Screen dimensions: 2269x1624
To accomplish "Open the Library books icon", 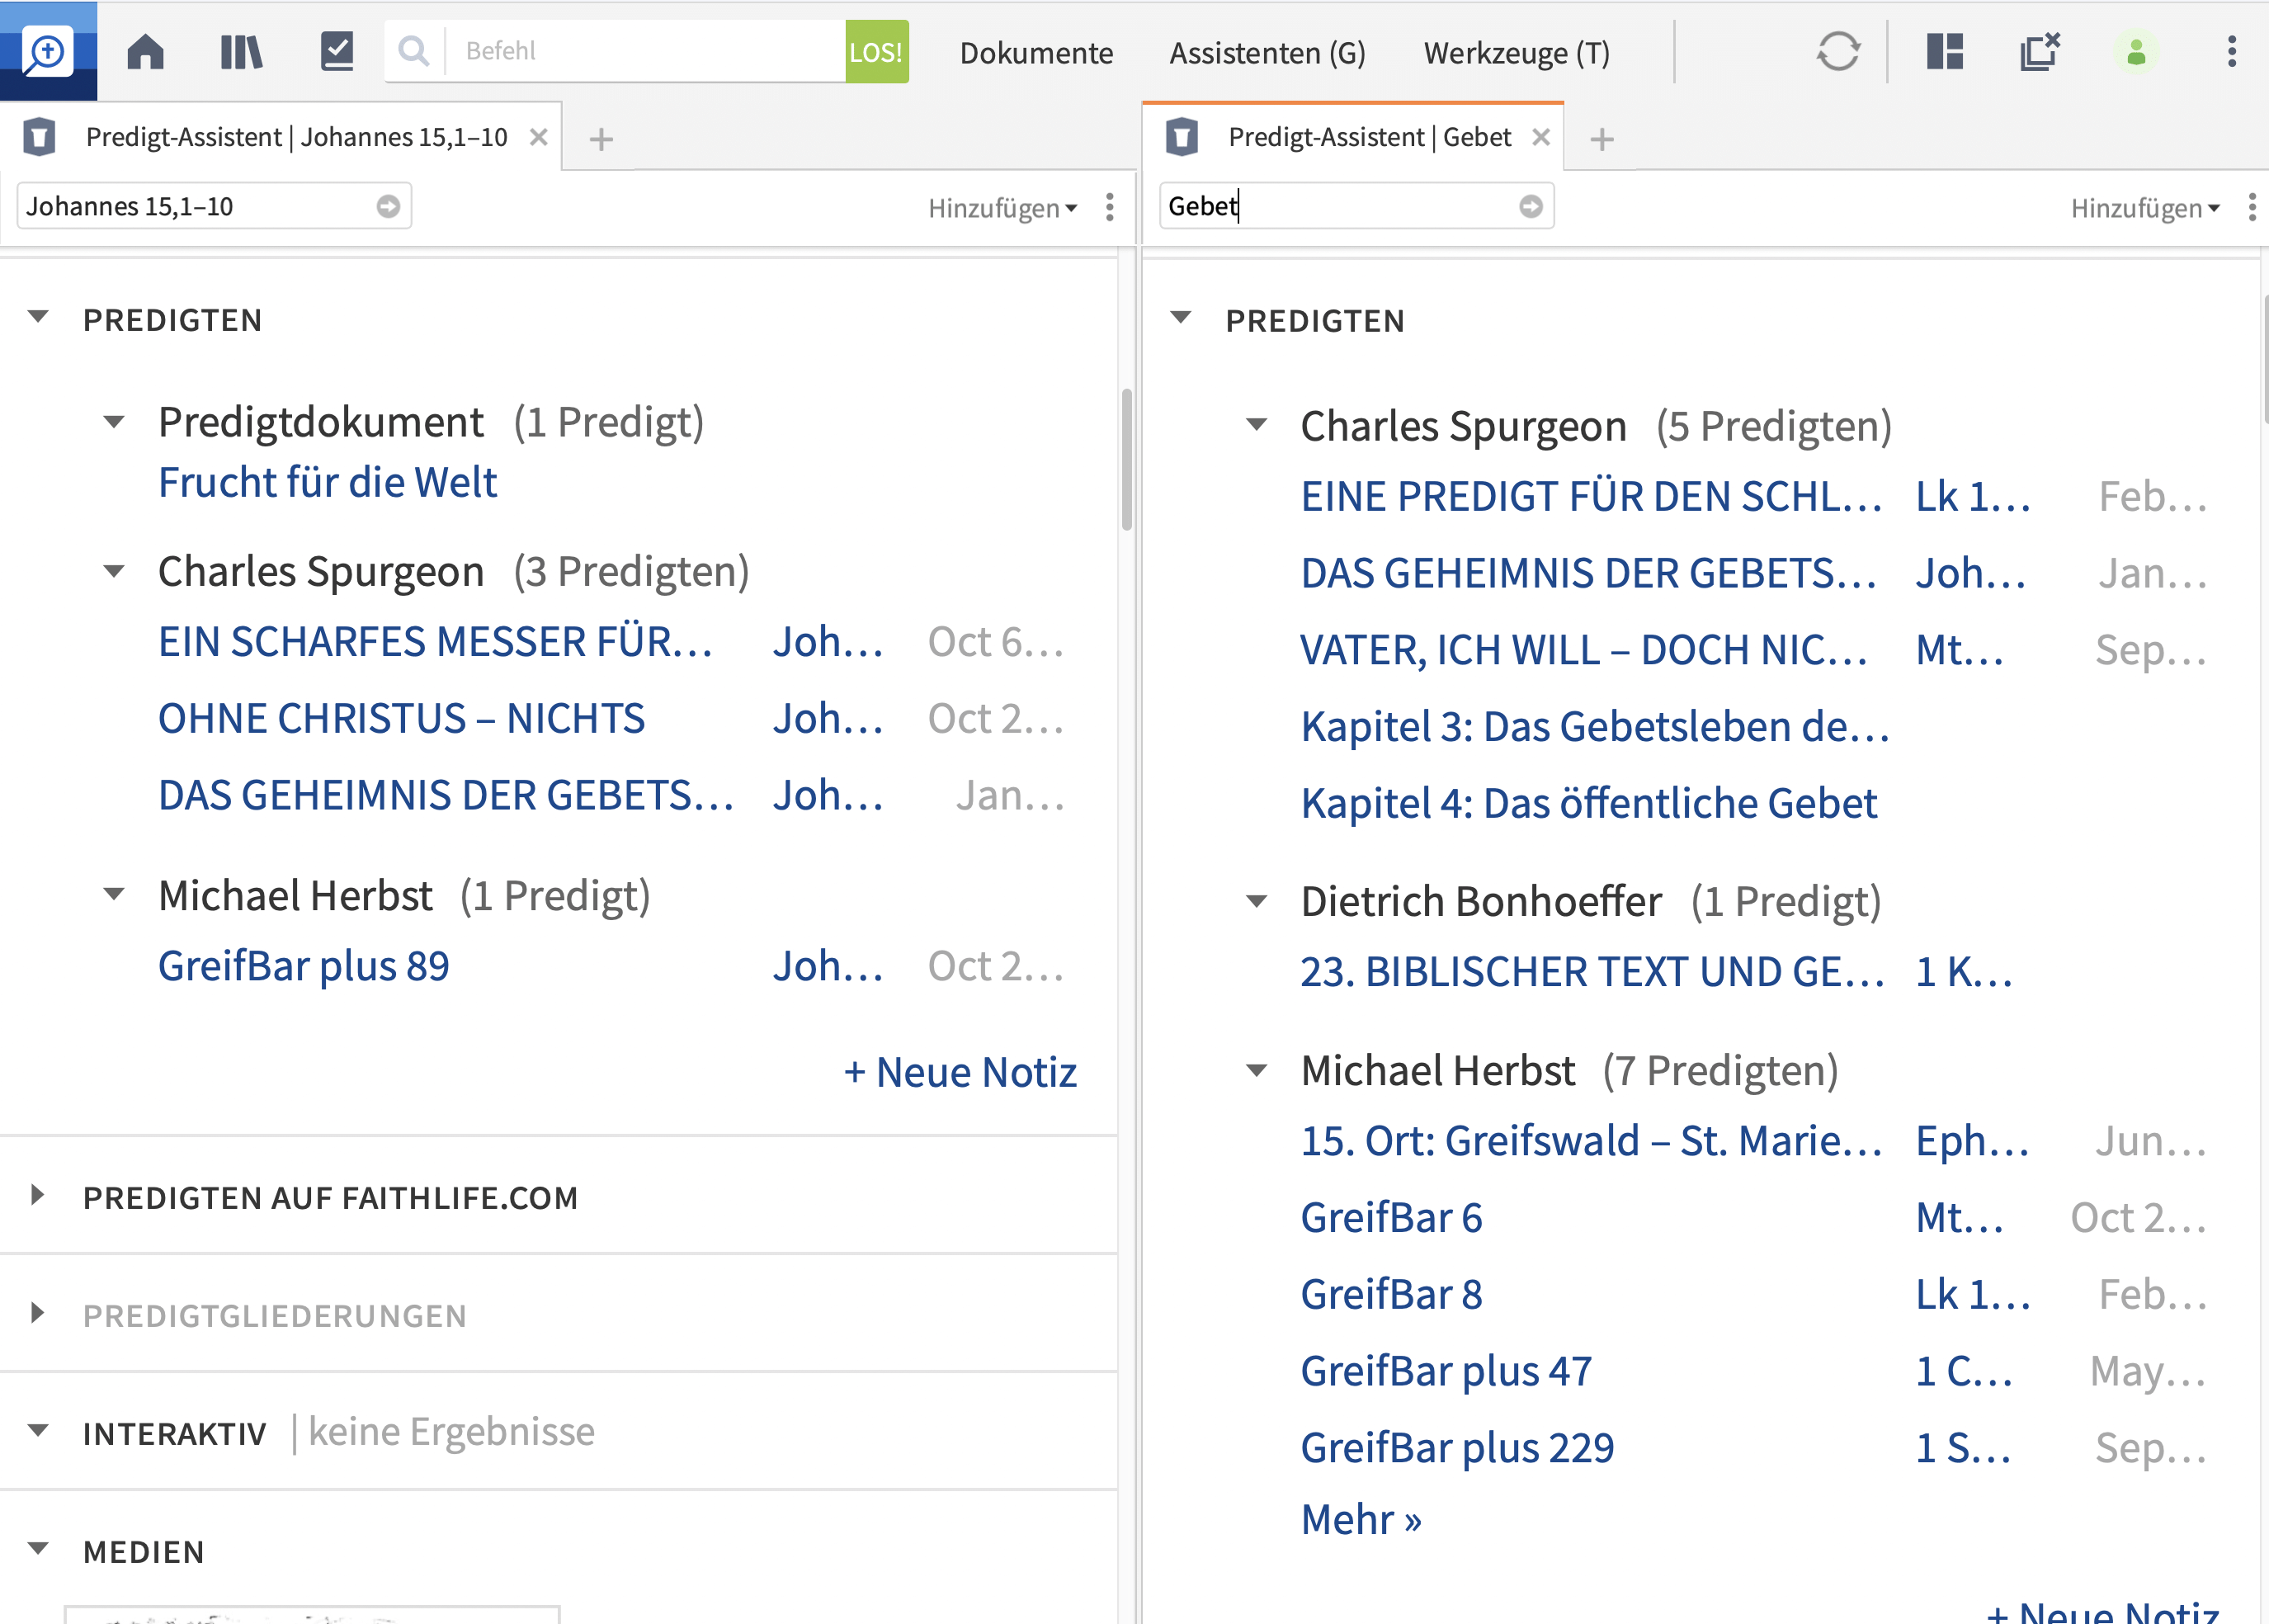I will coord(241,51).
